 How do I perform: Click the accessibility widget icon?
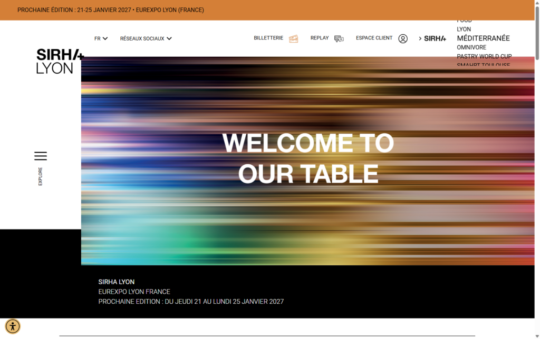13,326
